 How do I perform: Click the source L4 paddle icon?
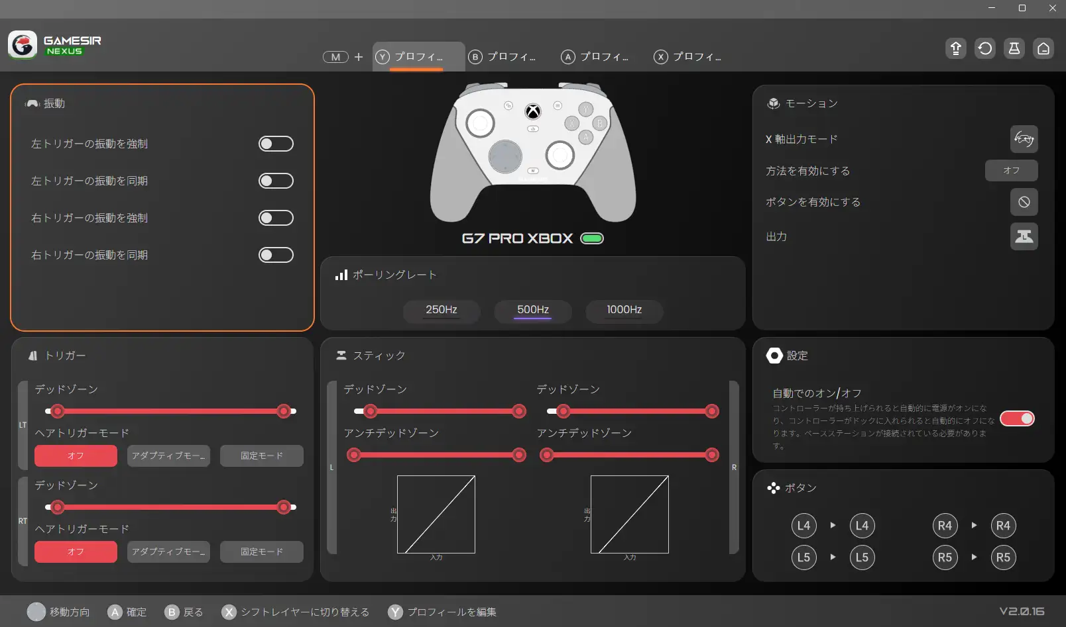(x=803, y=526)
